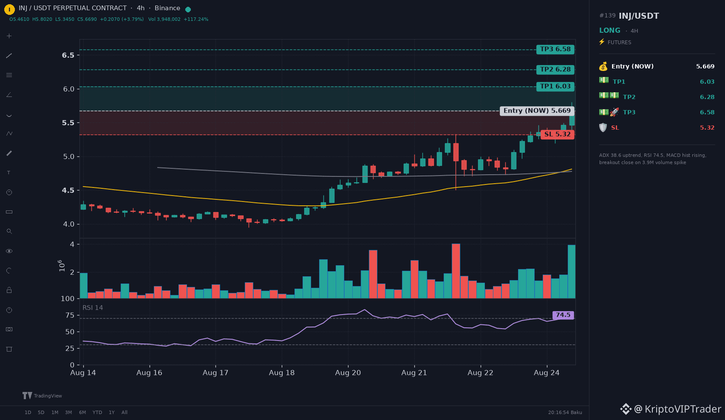Image resolution: width=725 pixels, height=420 pixels.
Task: Toggle the lock drawings icon
Action: [x=9, y=290]
